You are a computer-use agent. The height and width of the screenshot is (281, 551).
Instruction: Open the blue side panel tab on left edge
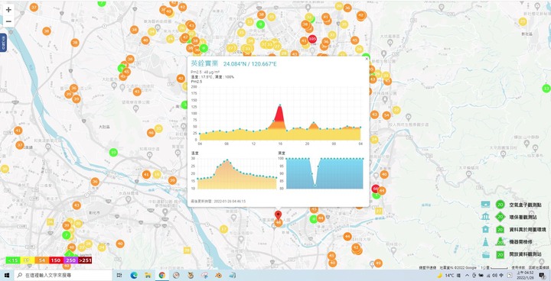[x=3, y=43]
